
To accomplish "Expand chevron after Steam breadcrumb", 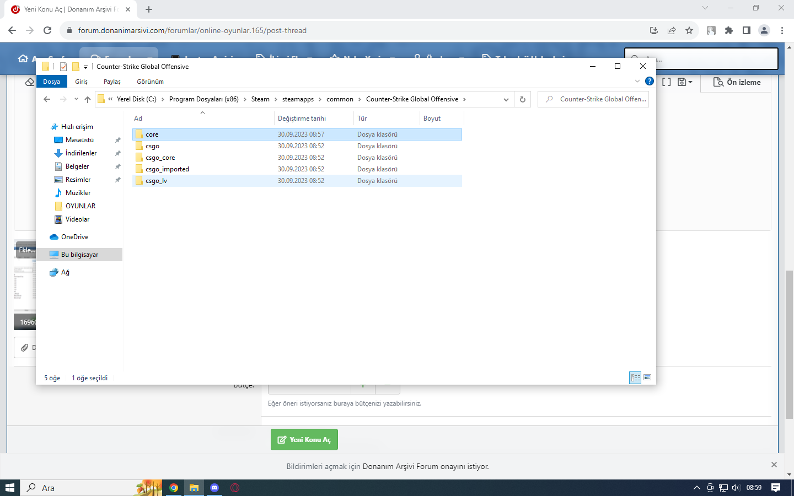I will tap(276, 99).
